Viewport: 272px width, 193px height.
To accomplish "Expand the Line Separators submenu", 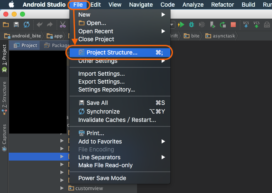I will click(x=120, y=157).
